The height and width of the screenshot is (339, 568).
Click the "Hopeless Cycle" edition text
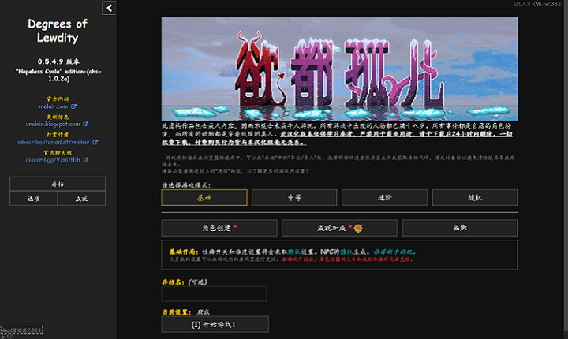click(58, 75)
